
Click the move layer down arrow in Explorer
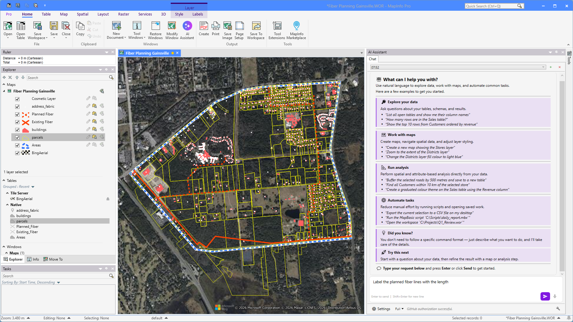23,78
